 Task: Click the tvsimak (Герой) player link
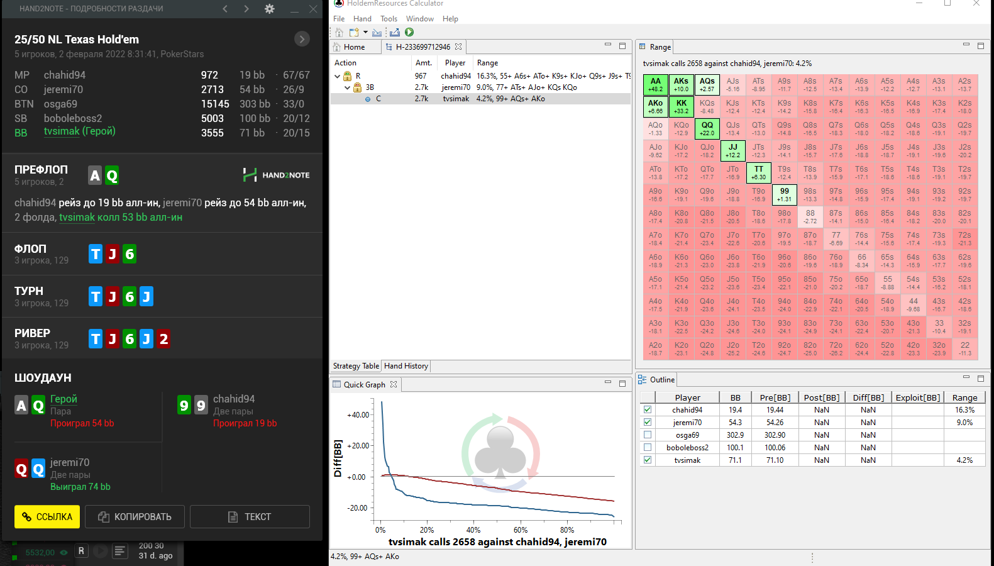80,131
